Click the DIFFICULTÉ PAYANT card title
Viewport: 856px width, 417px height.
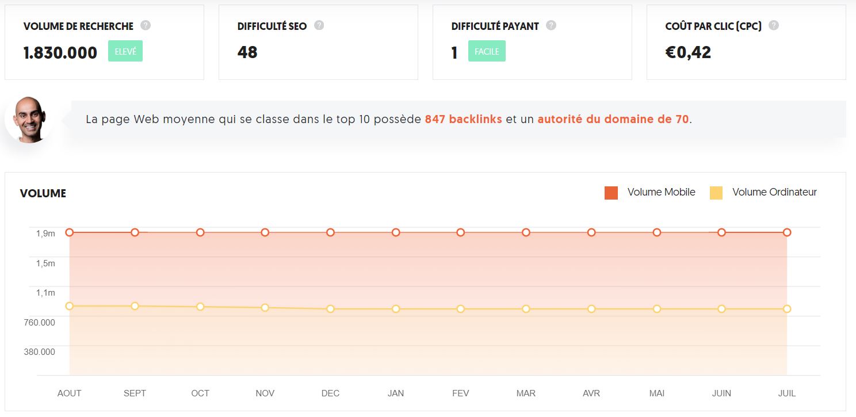pos(495,26)
